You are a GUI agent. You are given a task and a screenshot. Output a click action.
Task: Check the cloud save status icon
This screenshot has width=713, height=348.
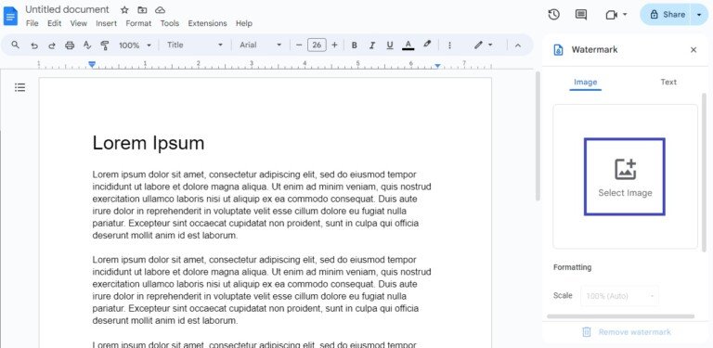pos(160,10)
